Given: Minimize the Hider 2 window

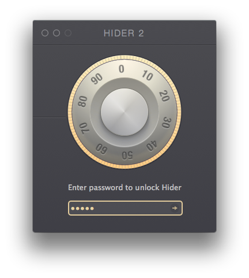Looking at the screenshot, I should (x=56, y=33).
